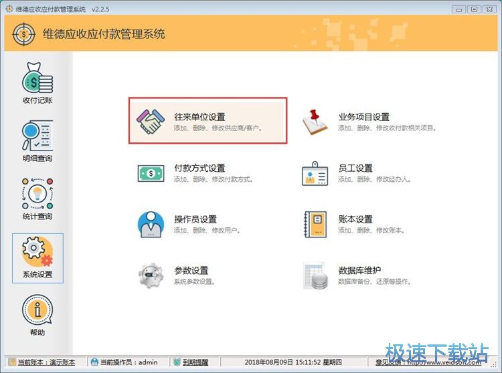
Task: Click the target logo in the header banner
Action: pos(23,34)
